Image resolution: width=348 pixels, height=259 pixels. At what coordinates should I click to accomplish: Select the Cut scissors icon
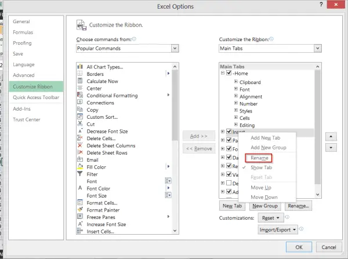point(80,123)
